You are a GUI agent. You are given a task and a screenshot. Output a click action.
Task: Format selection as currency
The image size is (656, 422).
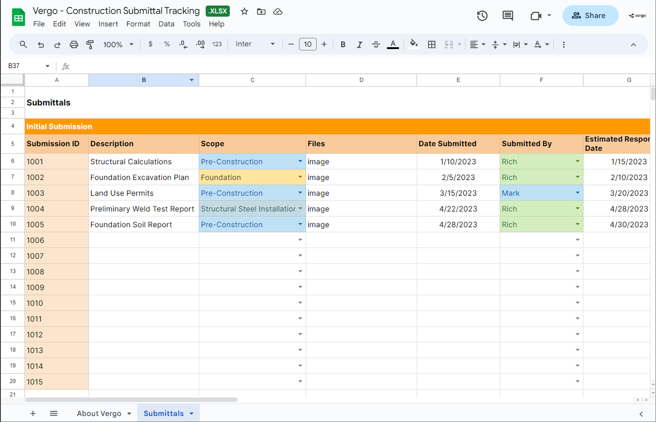point(151,44)
